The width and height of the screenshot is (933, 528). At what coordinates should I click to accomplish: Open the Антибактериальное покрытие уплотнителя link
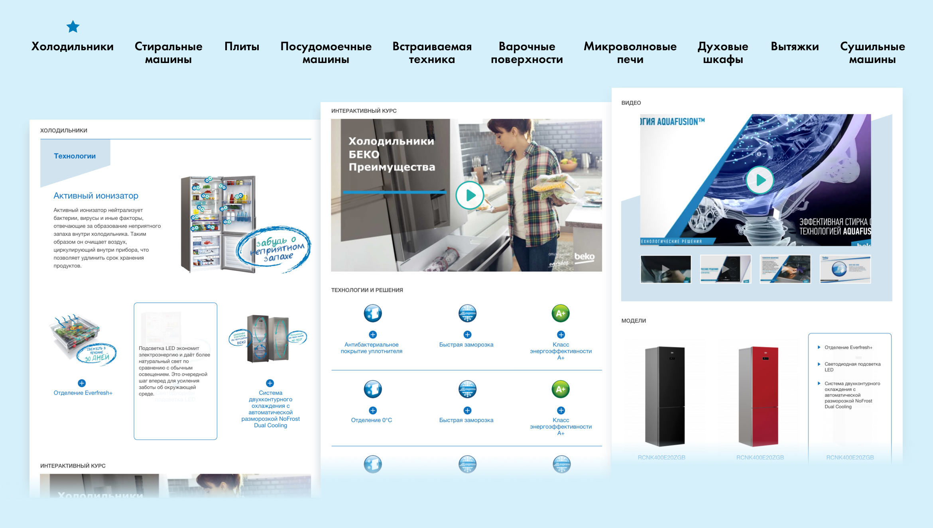[372, 348]
